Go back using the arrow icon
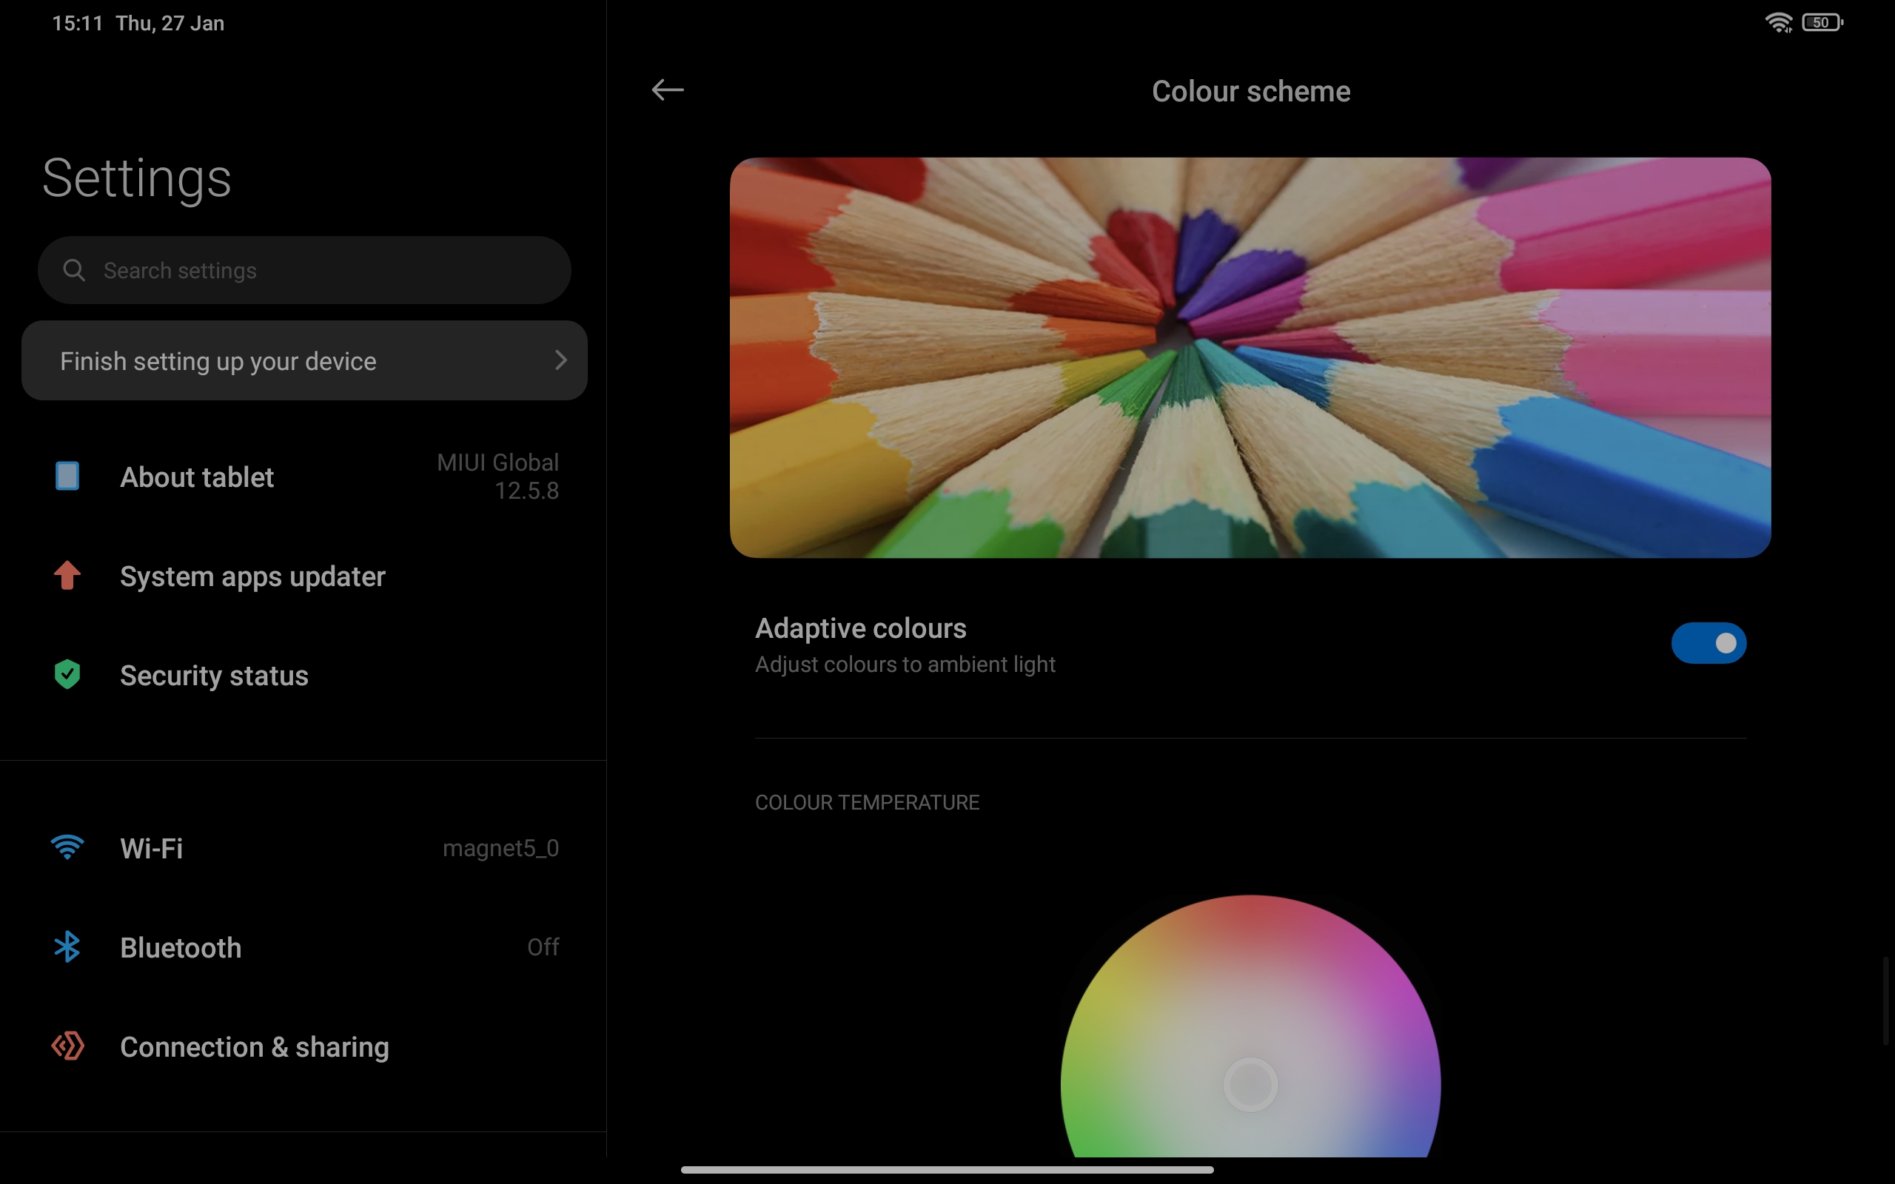 click(x=667, y=90)
